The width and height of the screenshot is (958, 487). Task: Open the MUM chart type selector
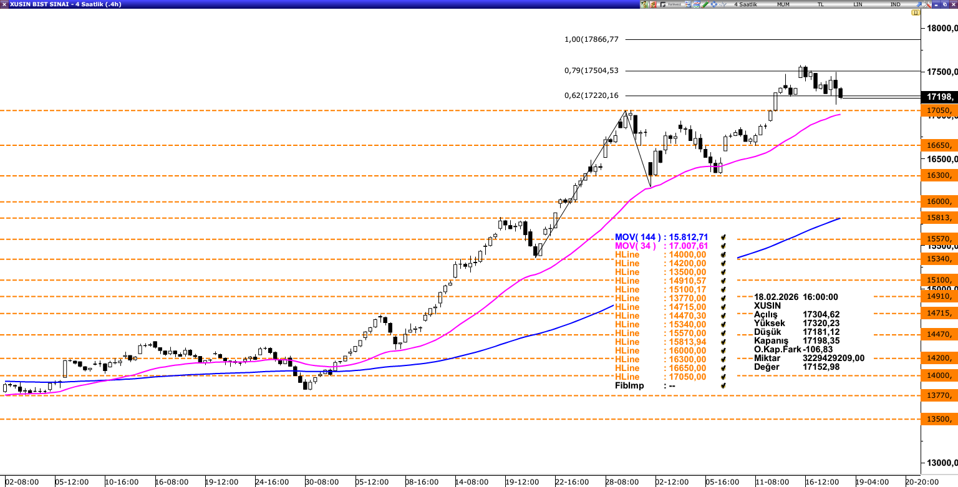pyautogui.click(x=783, y=4)
